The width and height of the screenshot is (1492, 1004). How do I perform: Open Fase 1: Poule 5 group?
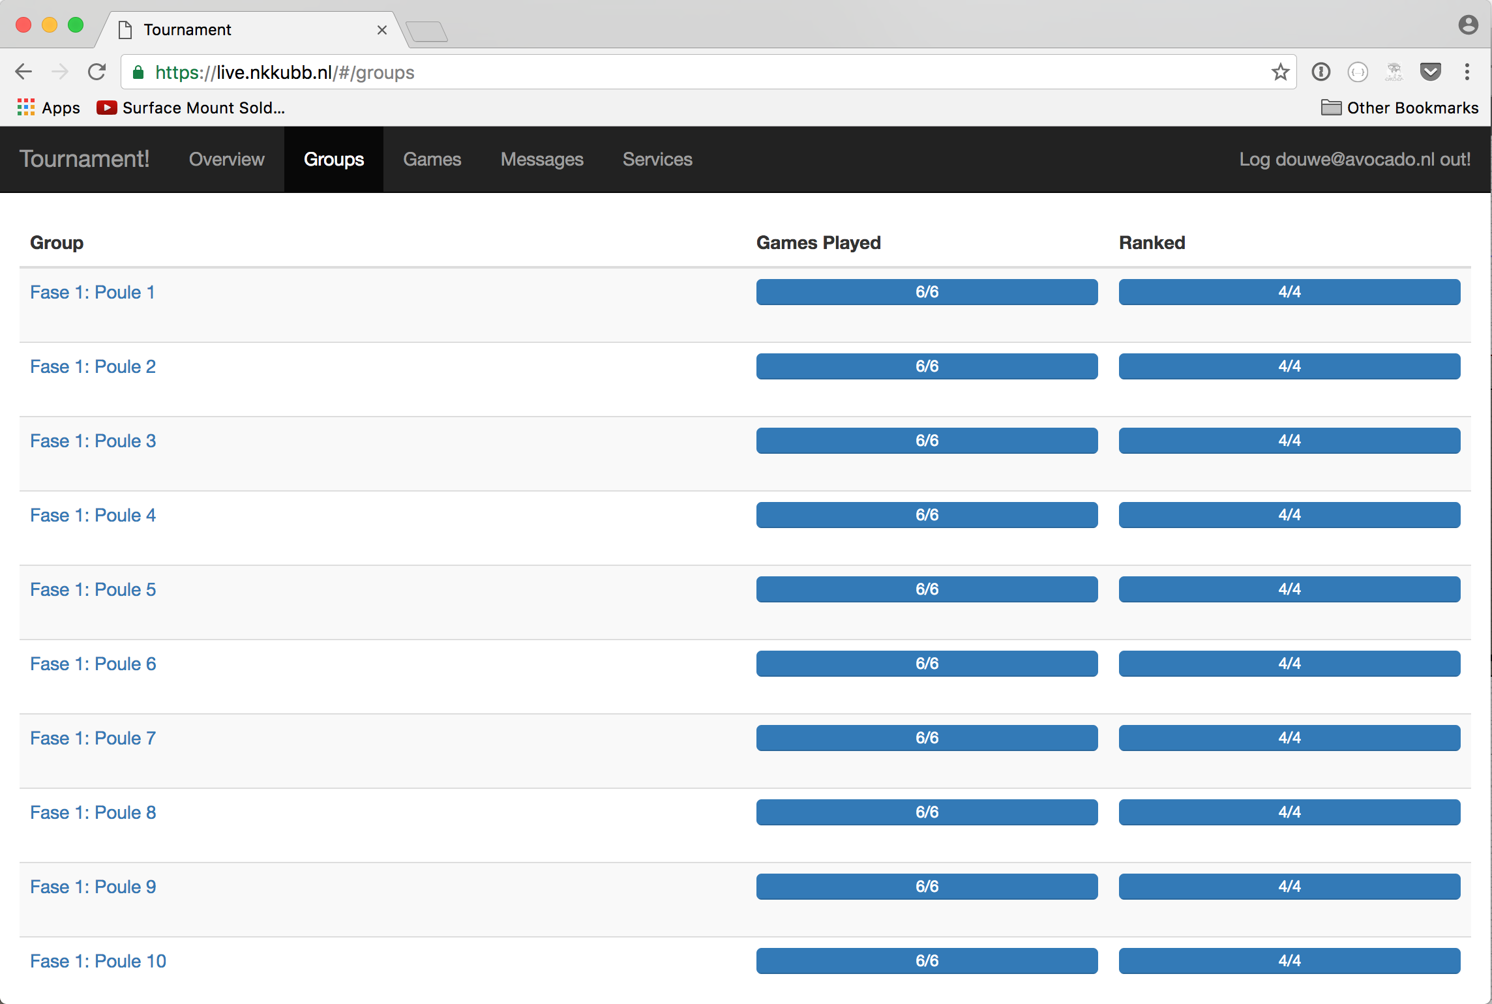coord(92,589)
